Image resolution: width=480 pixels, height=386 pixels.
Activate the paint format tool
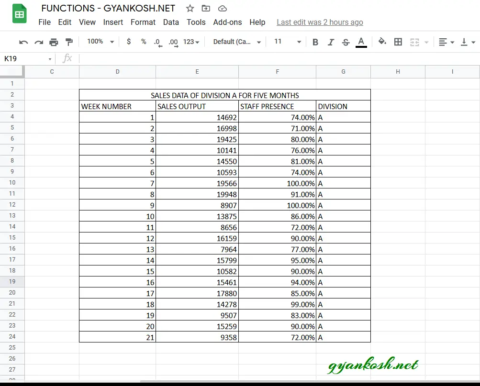click(x=69, y=42)
